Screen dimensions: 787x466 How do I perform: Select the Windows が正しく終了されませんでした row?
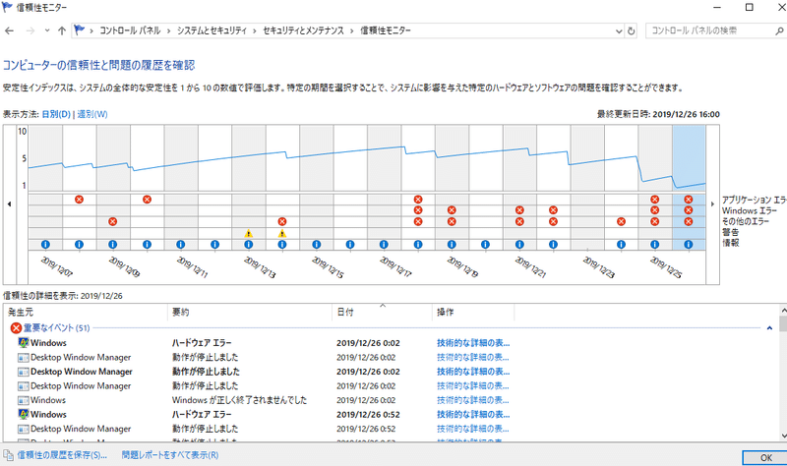(392, 400)
